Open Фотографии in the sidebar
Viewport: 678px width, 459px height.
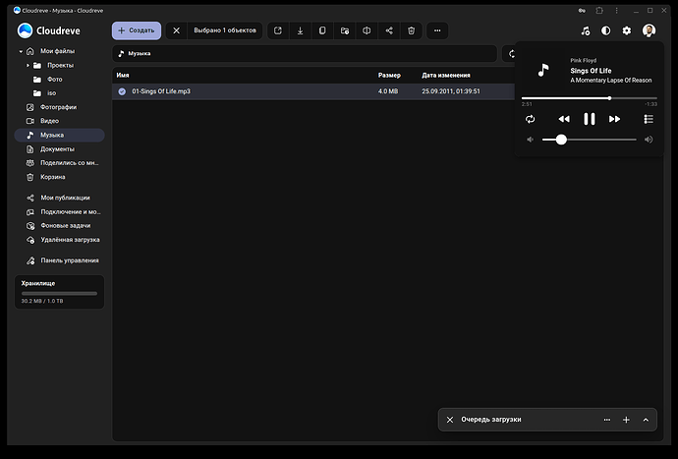pos(59,107)
